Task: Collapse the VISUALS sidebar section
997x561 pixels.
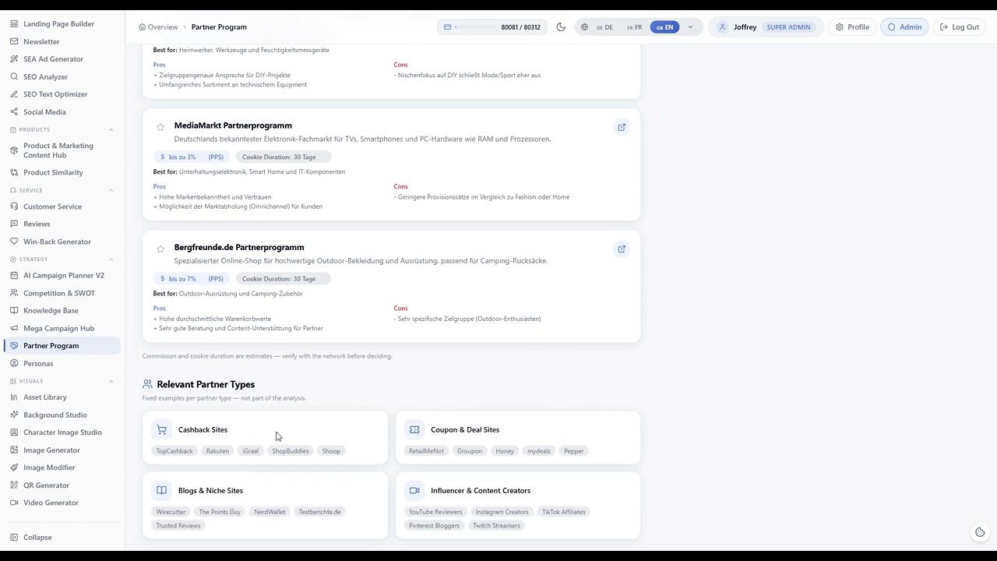Action: (x=111, y=381)
